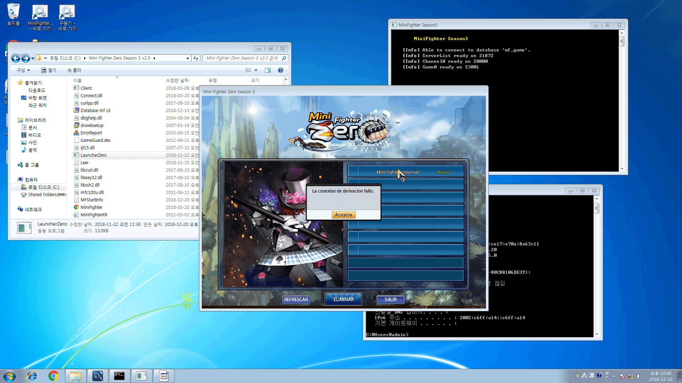Select the MFStartInfo file
Screen dimensions: 682x383
[x=92, y=200]
